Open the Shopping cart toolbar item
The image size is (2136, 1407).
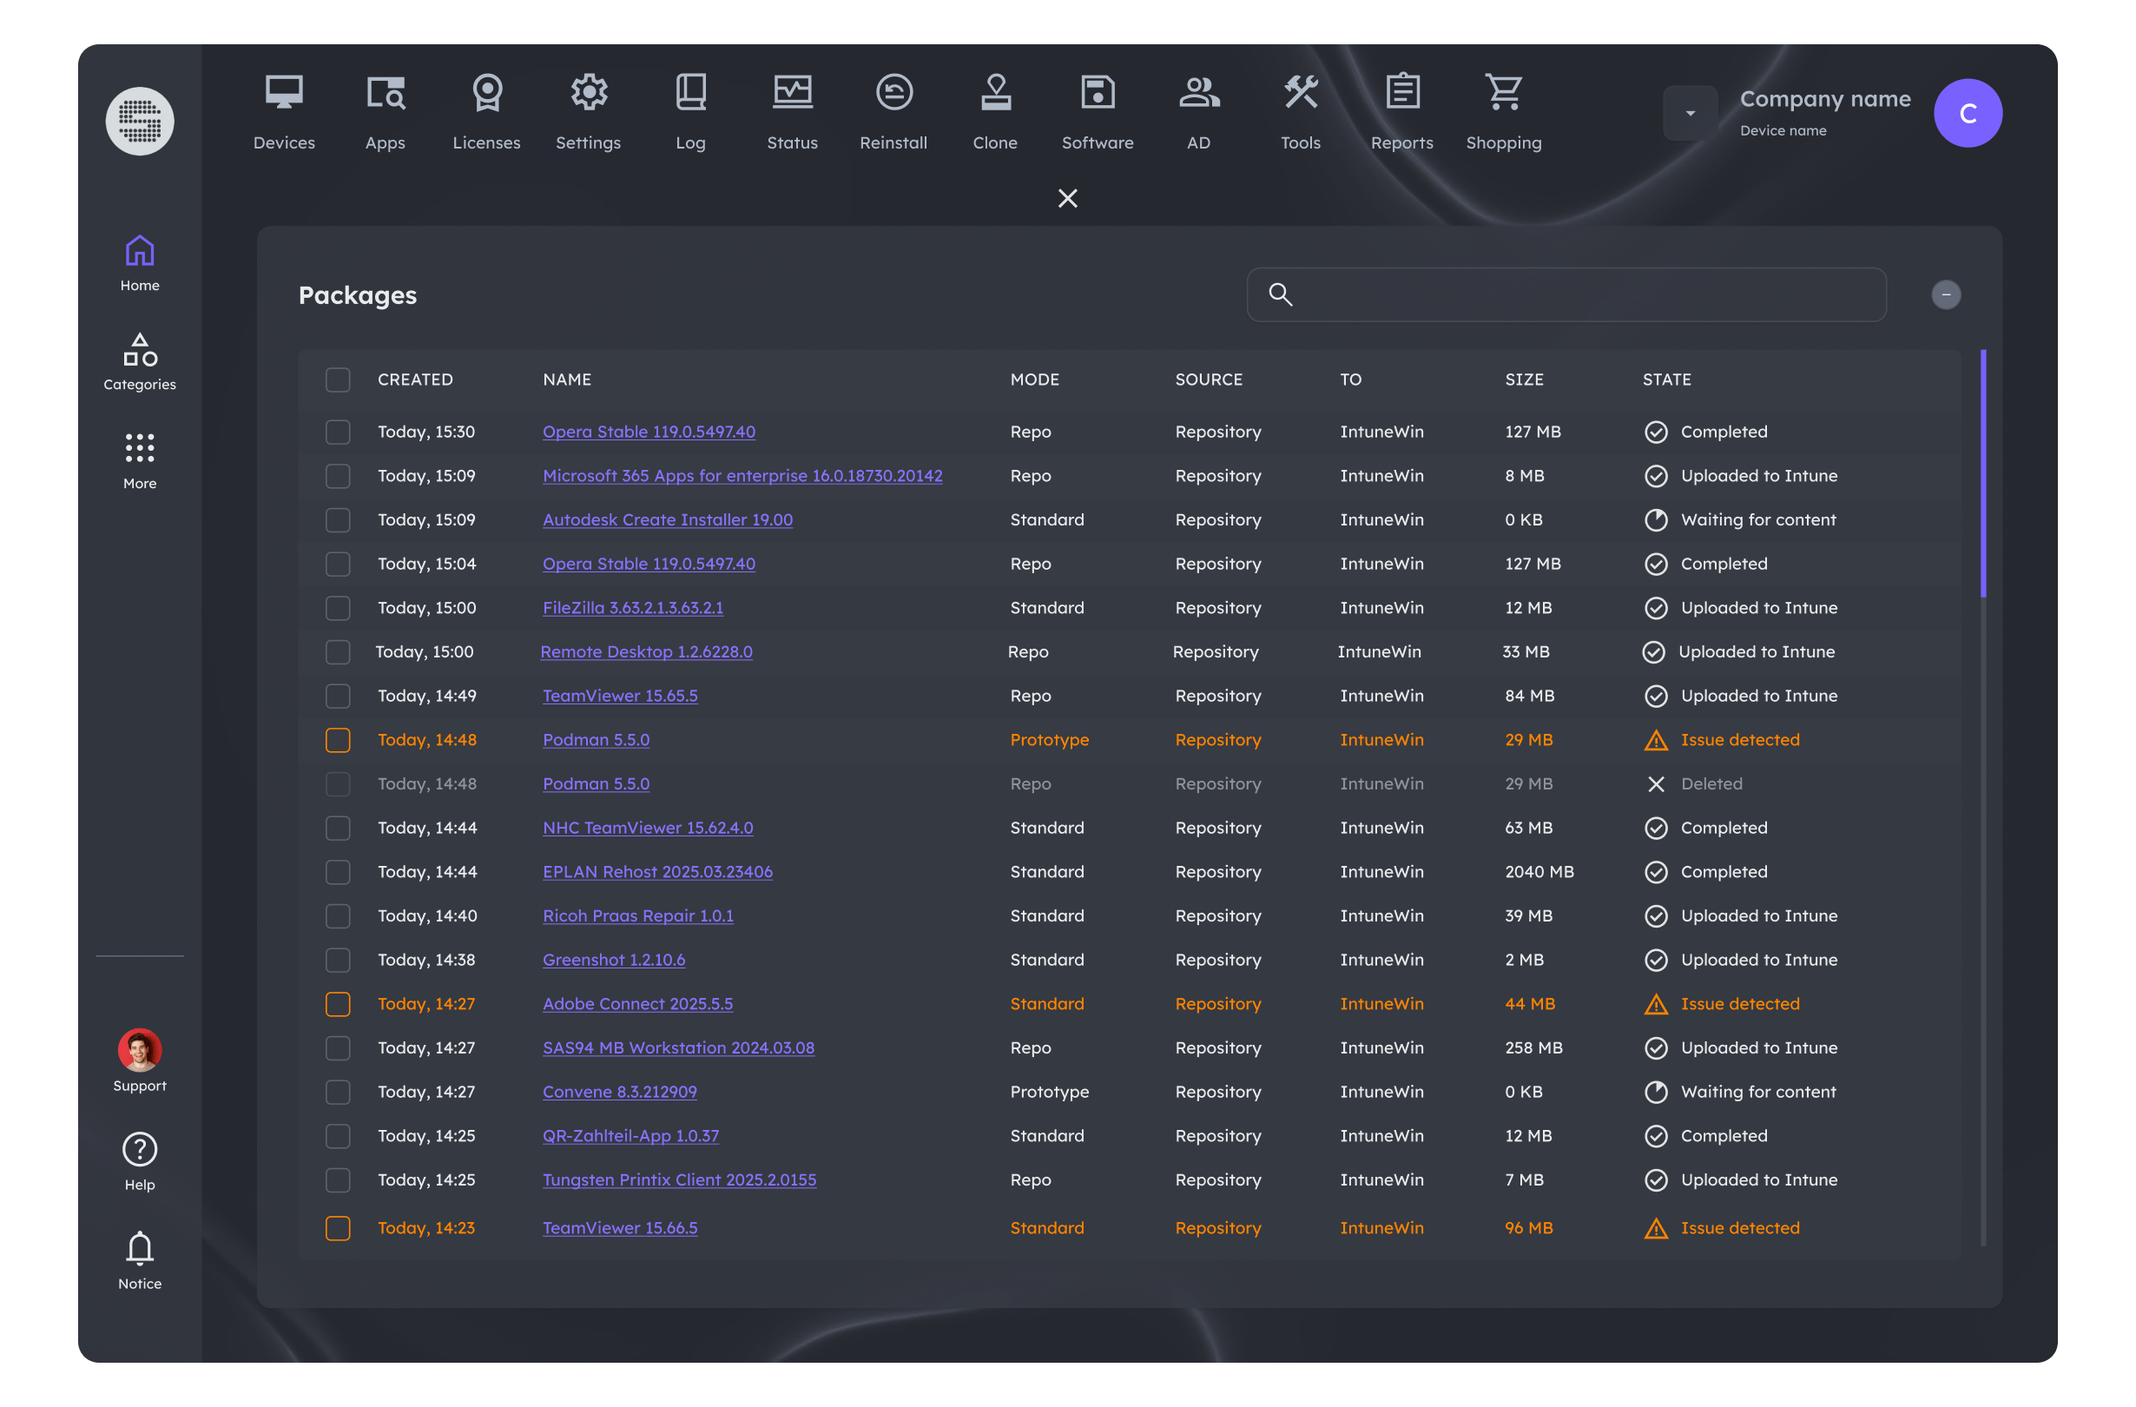tap(1504, 112)
